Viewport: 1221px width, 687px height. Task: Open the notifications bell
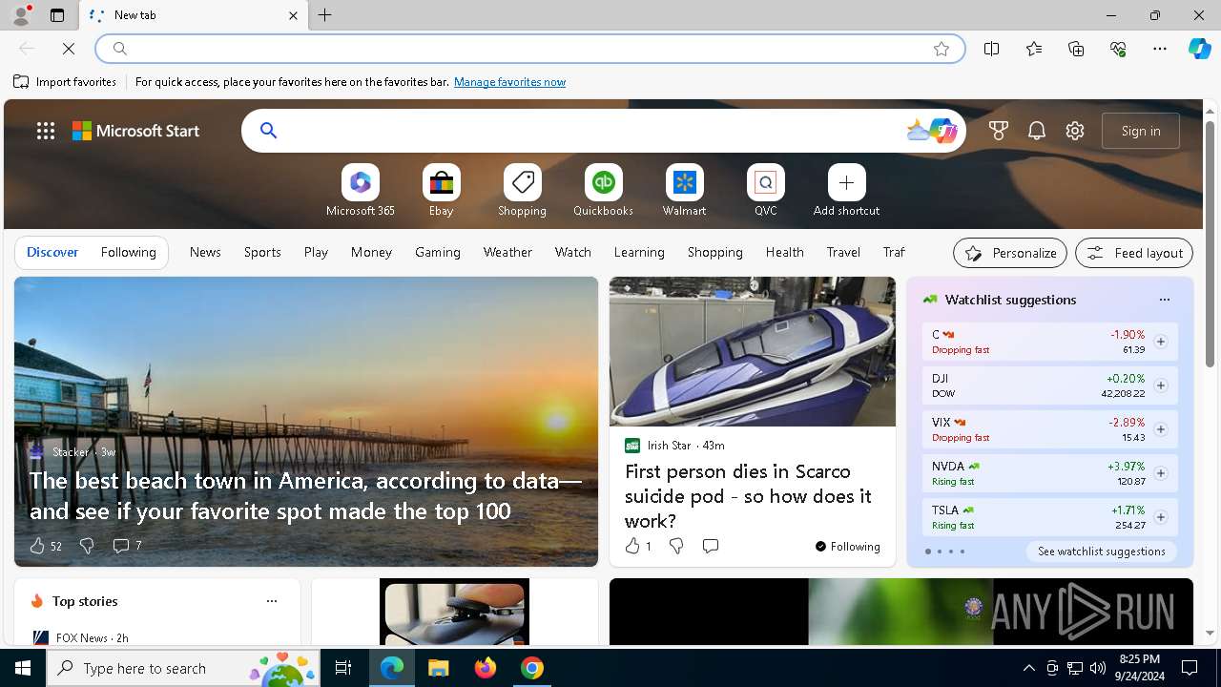point(1037,131)
